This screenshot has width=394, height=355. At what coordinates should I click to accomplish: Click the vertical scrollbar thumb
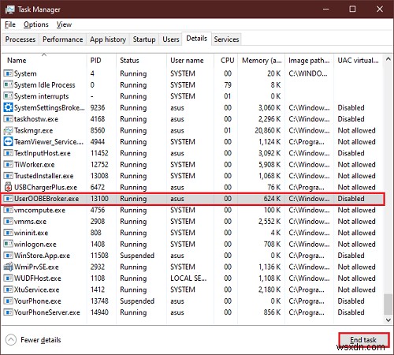(388, 305)
